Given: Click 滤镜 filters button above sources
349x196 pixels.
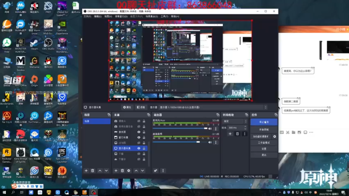Looking at the screenshot, I should (x=140, y=107).
